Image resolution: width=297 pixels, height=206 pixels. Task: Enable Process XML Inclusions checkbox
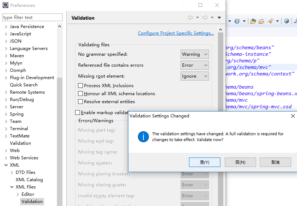(x=80, y=86)
